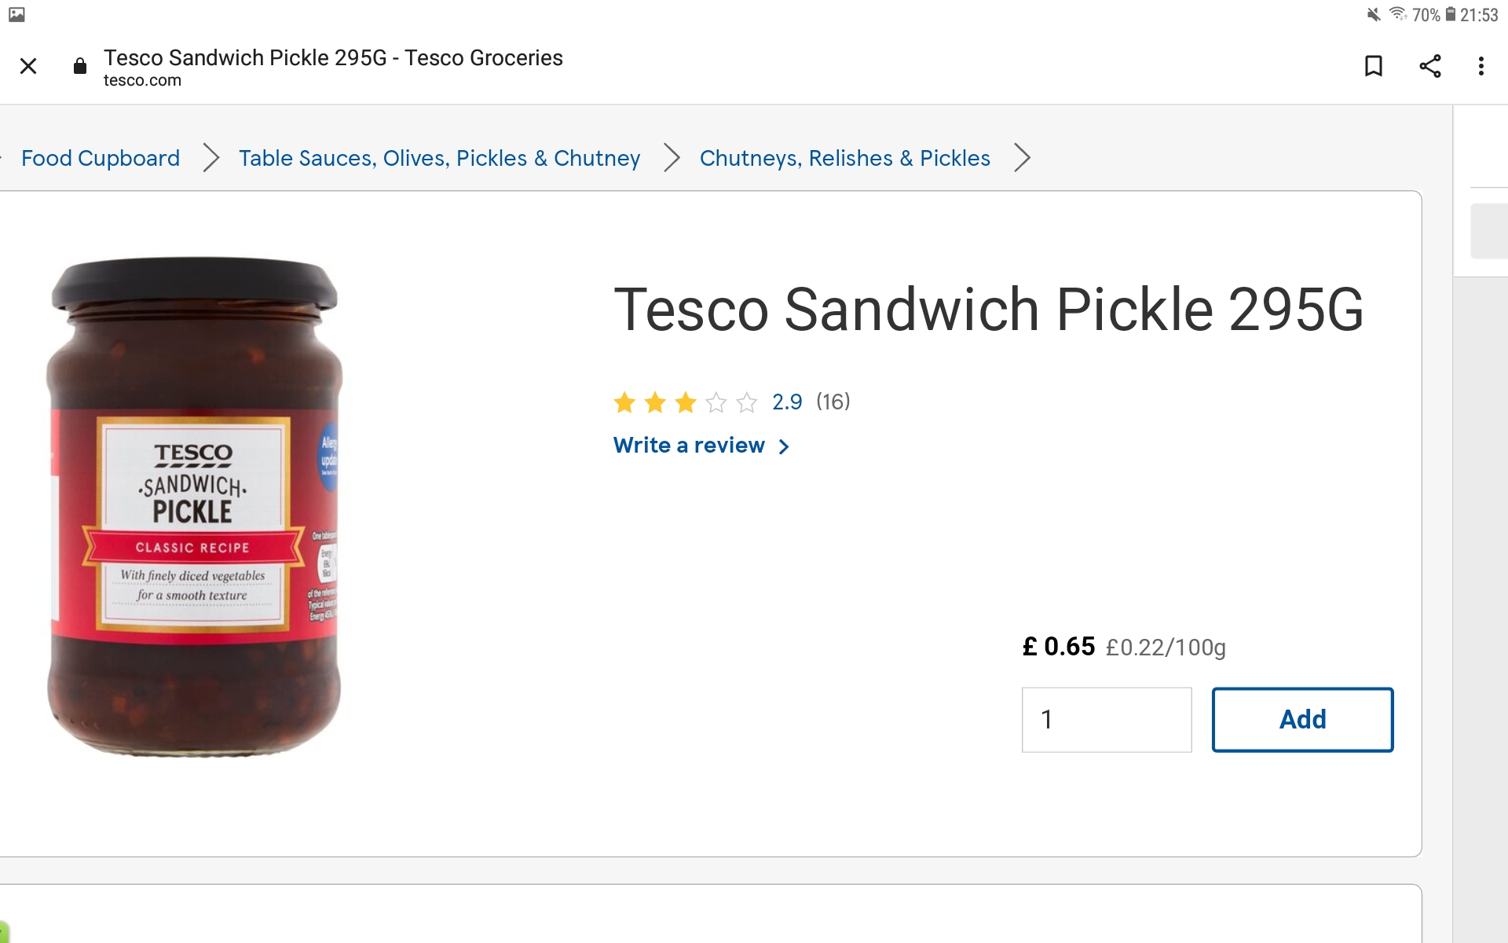
Task: Click Write a review link
Action: click(689, 446)
